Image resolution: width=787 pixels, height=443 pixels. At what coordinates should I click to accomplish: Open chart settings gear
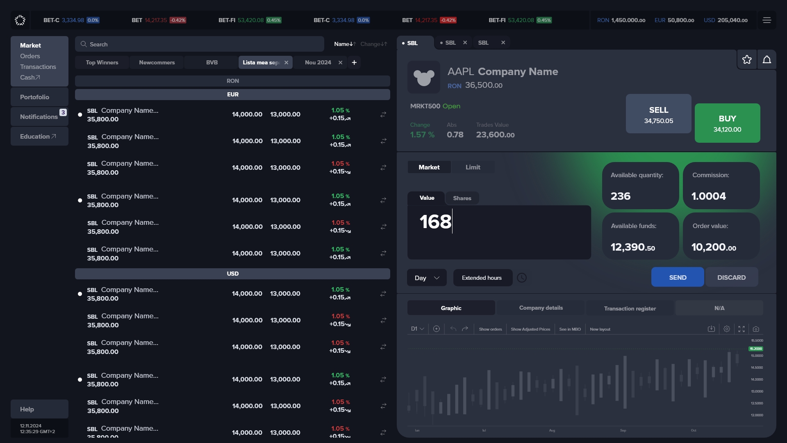tap(726, 329)
